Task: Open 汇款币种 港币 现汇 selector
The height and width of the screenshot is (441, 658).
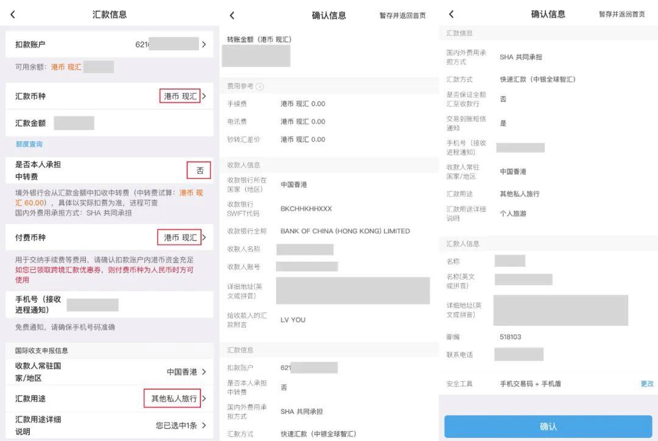Action: [x=180, y=96]
